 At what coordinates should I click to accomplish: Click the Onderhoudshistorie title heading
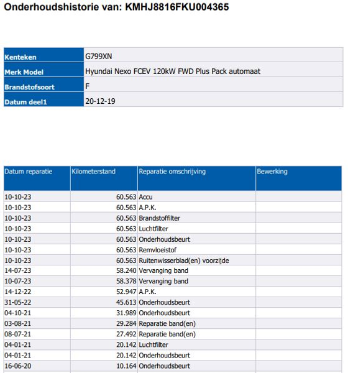pos(116,7)
